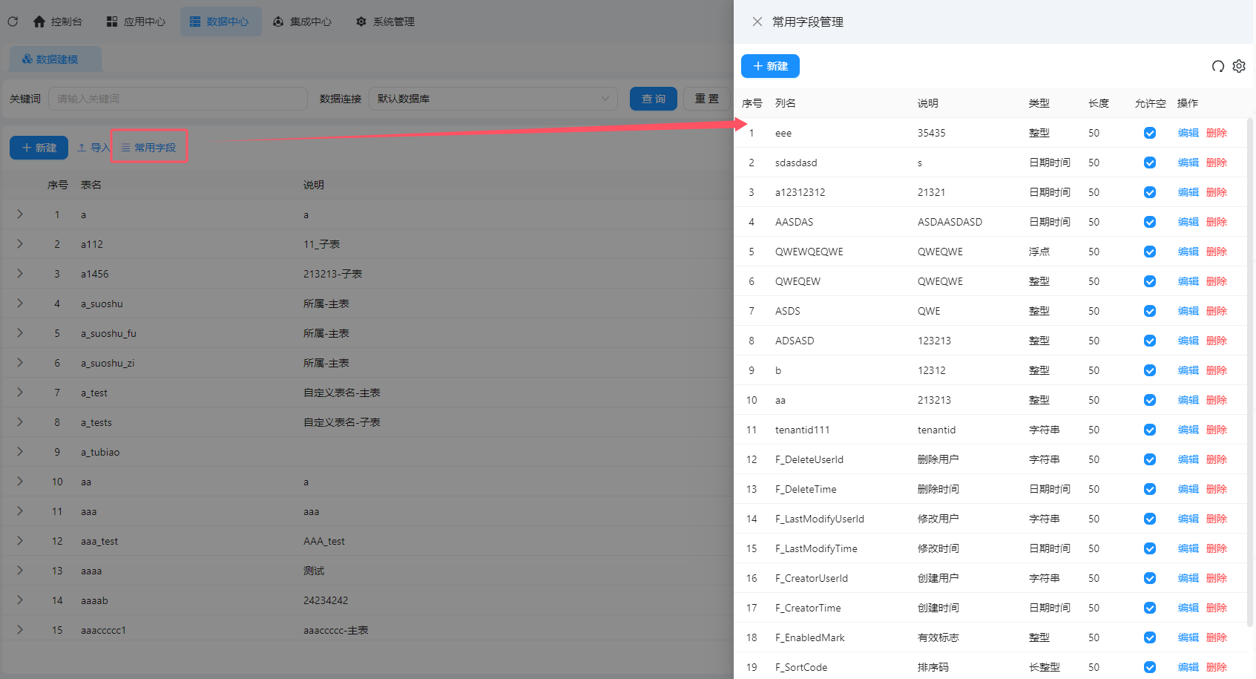Image resolution: width=1256 pixels, height=679 pixels.
Task: Delete the F_EnabledMark field
Action: 1217,637
